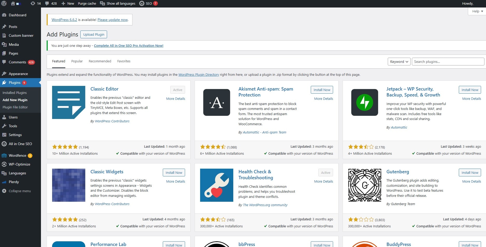Open WordPress 6.6.2 release link
This screenshot has width=486, height=247.
pos(64,20)
